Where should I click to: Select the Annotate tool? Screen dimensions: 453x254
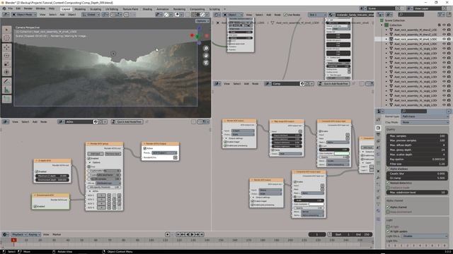7,82
